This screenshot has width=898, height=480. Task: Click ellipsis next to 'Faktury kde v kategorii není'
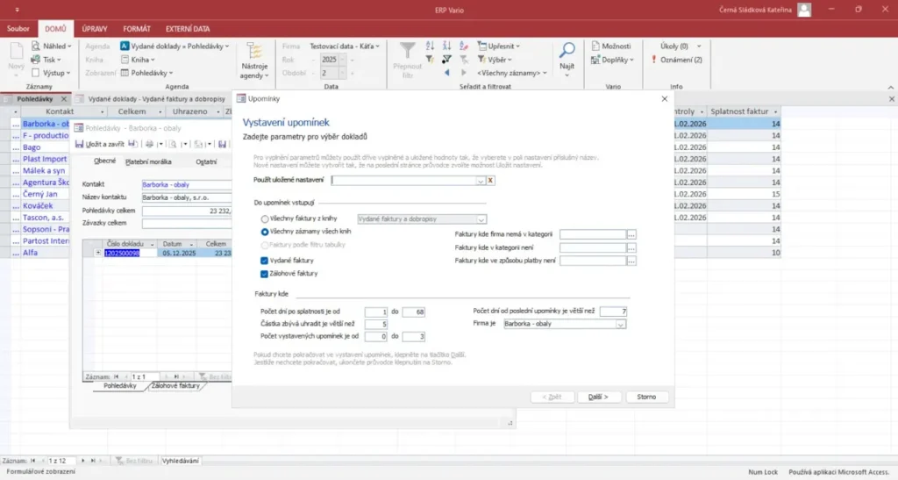(631, 248)
